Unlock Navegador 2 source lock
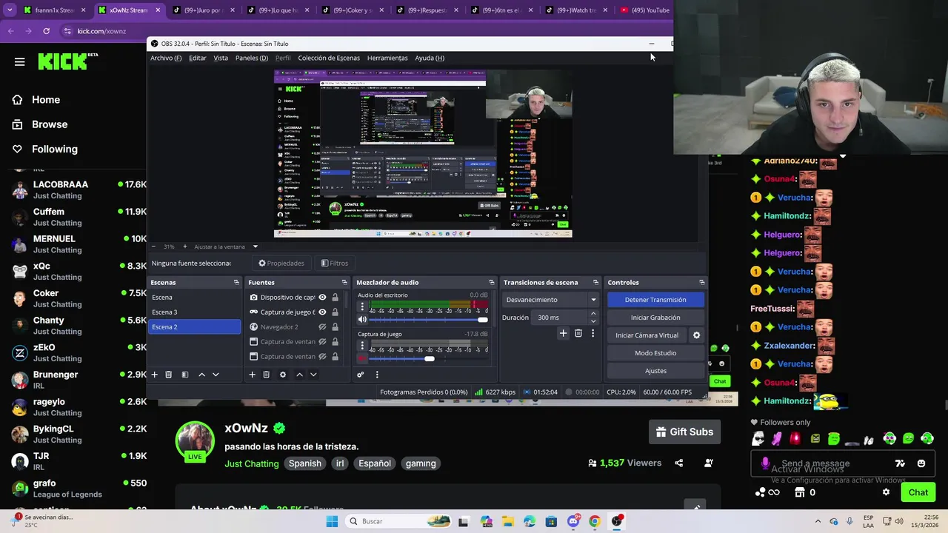Viewport: 948px width, 533px height. coord(335,327)
